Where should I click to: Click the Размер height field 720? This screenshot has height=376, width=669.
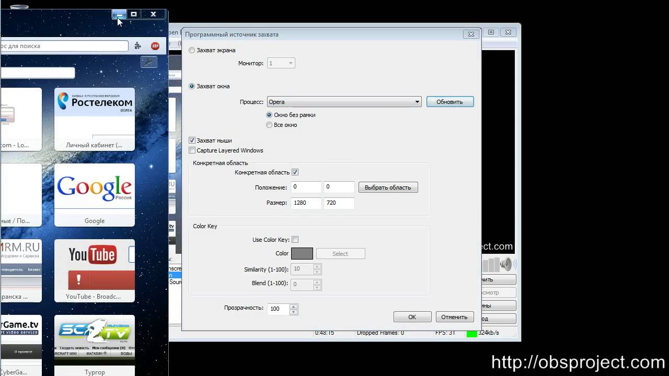(339, 203)
